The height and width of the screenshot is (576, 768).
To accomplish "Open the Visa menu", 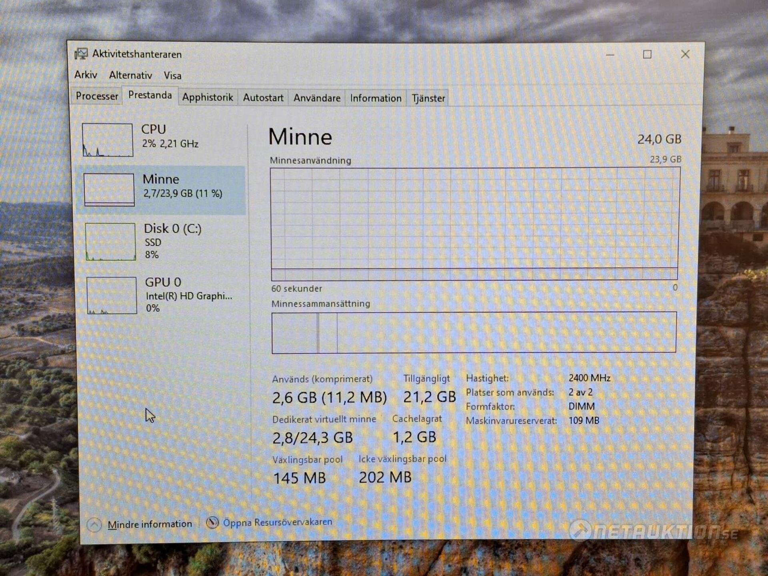I will (x=172, y=76).
